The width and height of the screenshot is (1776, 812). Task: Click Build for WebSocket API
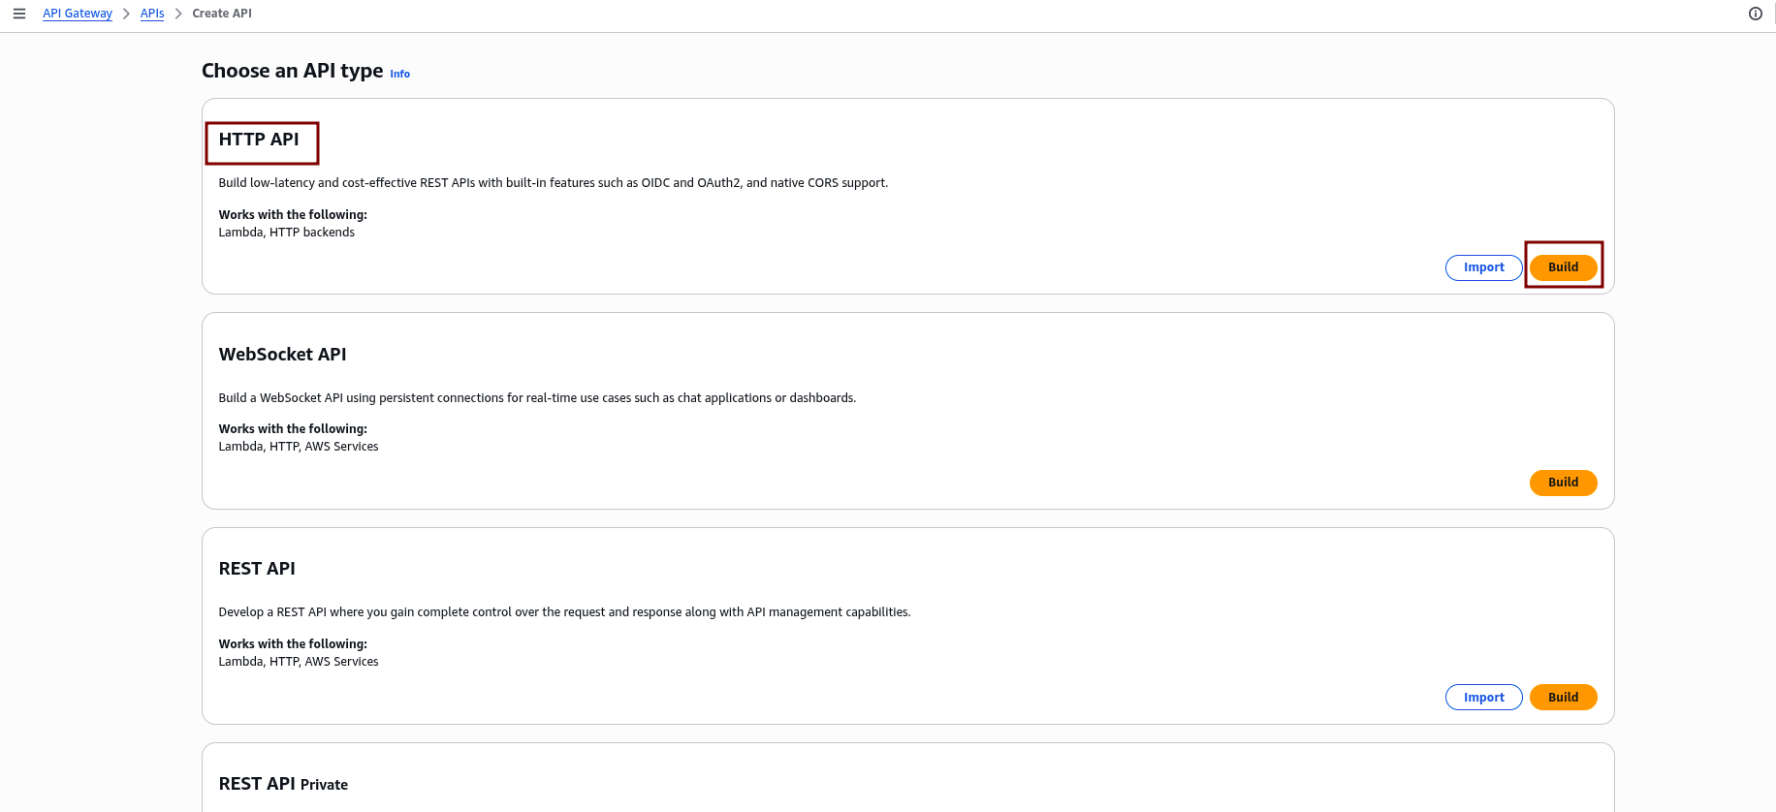[x=1563, y=483]
